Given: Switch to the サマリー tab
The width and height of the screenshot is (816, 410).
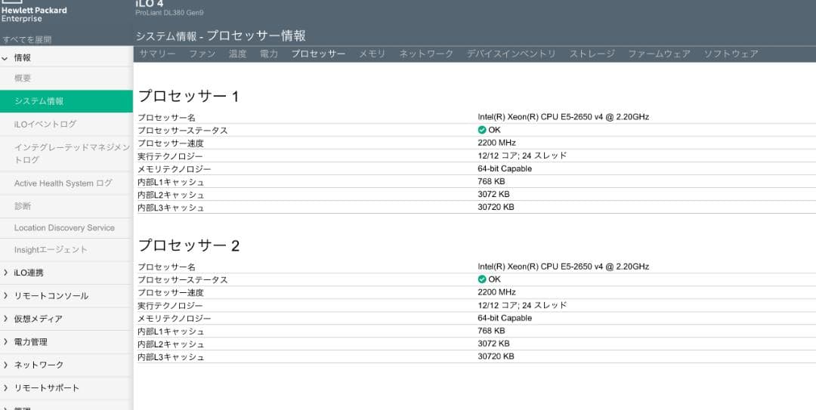Looking at the screenshot, I should point(157,54).
